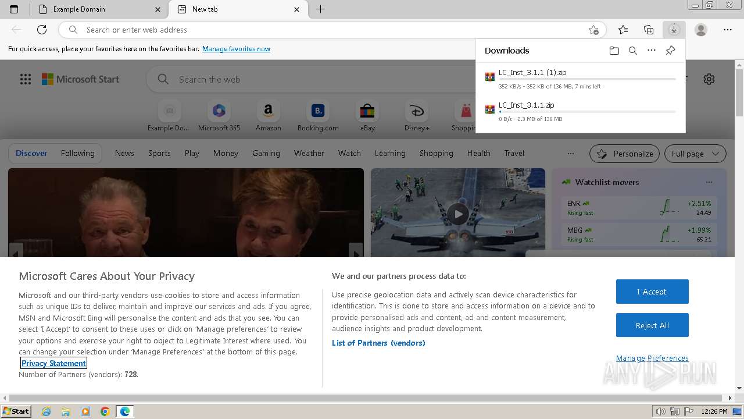Open the Gaming category
The width and height of the screenshot is (744, 419).
[x=266, y=154]
